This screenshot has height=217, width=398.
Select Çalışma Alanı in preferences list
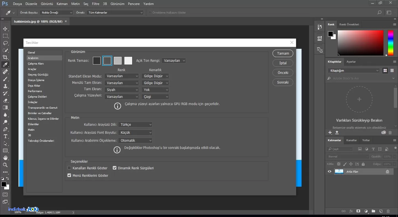[x=44, y=63]
